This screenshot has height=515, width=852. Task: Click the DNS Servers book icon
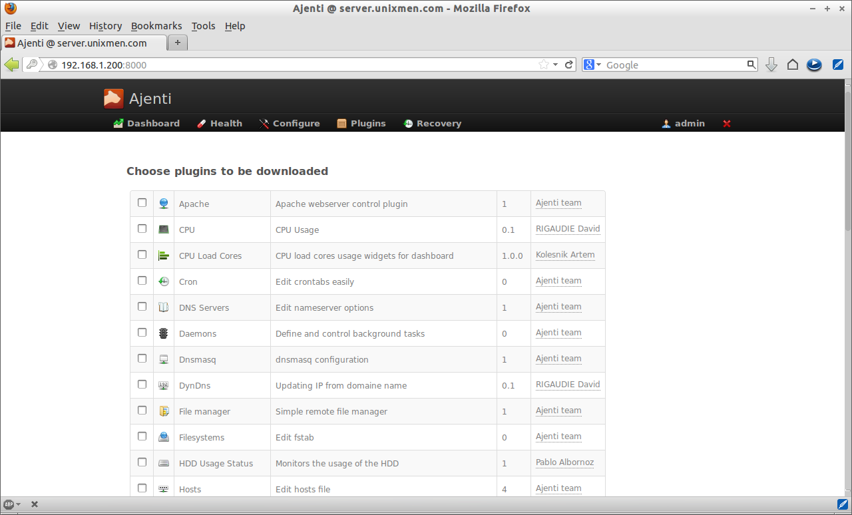164,307
